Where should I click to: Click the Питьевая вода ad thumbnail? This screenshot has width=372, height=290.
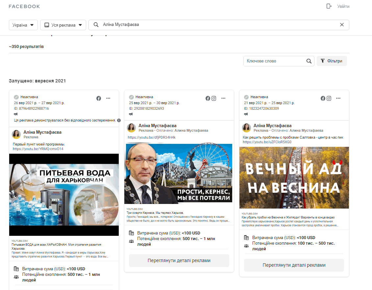tap(64, 194)
